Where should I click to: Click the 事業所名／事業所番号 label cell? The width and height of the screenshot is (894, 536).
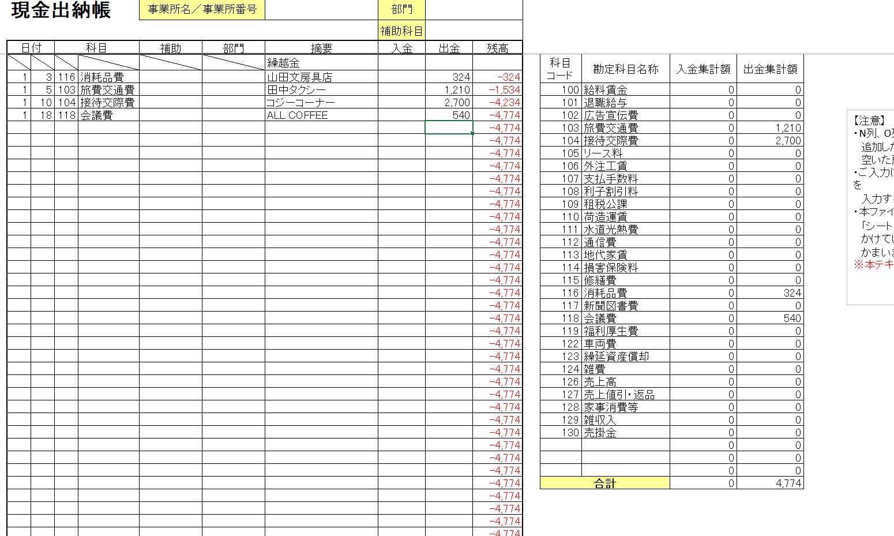click(x=202, y=10)
